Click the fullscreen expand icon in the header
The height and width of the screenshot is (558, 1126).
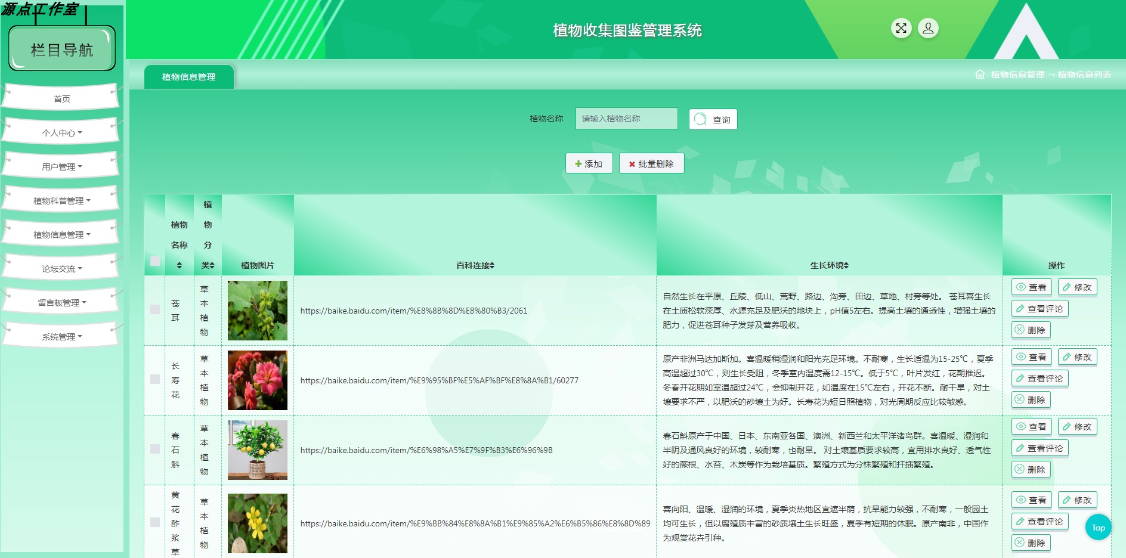click(901, 27)
